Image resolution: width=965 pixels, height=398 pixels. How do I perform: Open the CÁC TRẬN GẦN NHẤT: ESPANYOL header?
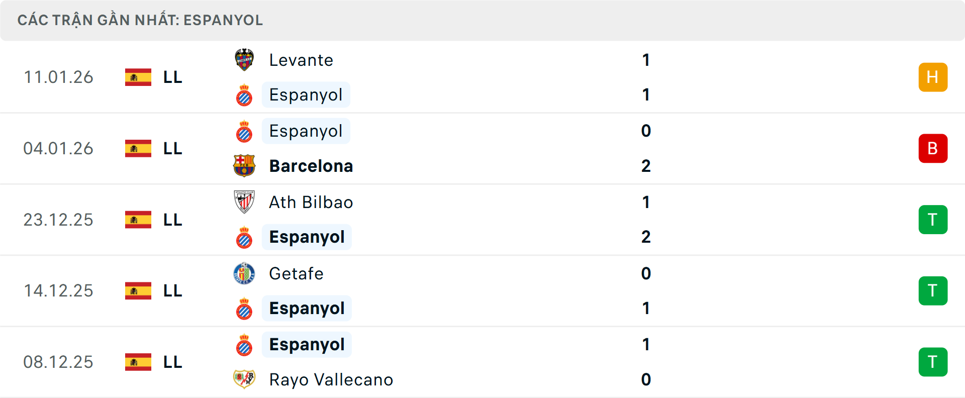point(140,20)
